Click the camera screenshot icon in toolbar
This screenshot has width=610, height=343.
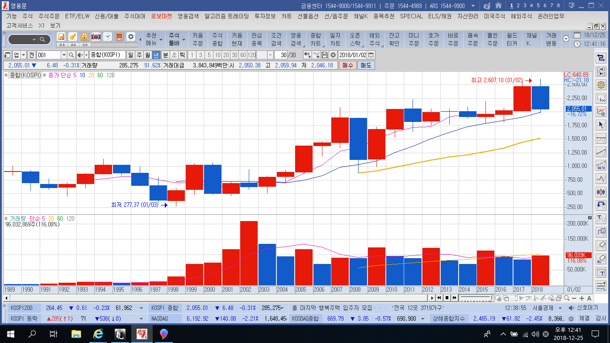pos(96,37)
